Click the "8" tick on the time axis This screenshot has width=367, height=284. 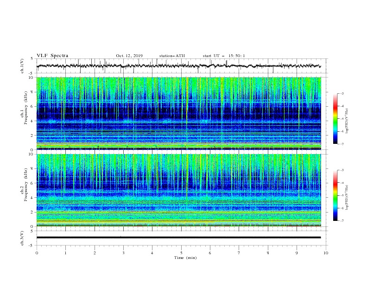pos(268,253)
